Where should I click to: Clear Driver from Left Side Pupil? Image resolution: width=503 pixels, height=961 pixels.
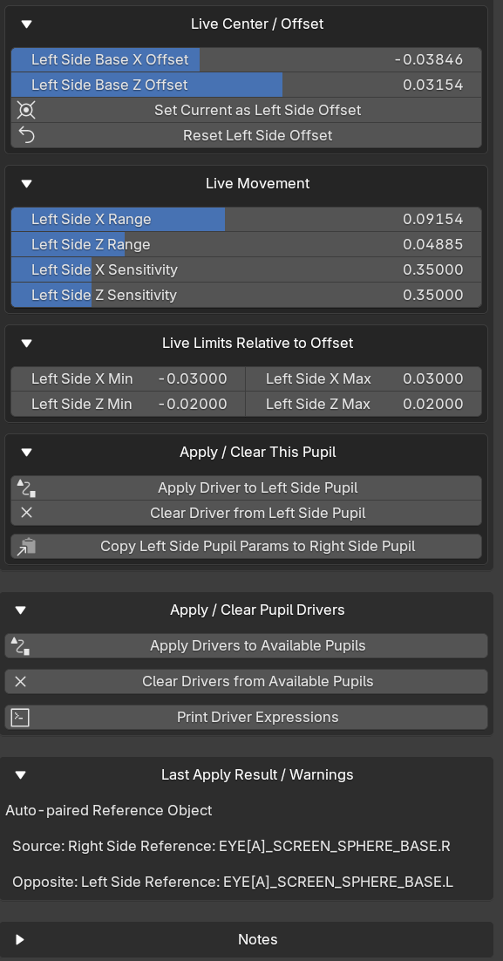(247, 513)
